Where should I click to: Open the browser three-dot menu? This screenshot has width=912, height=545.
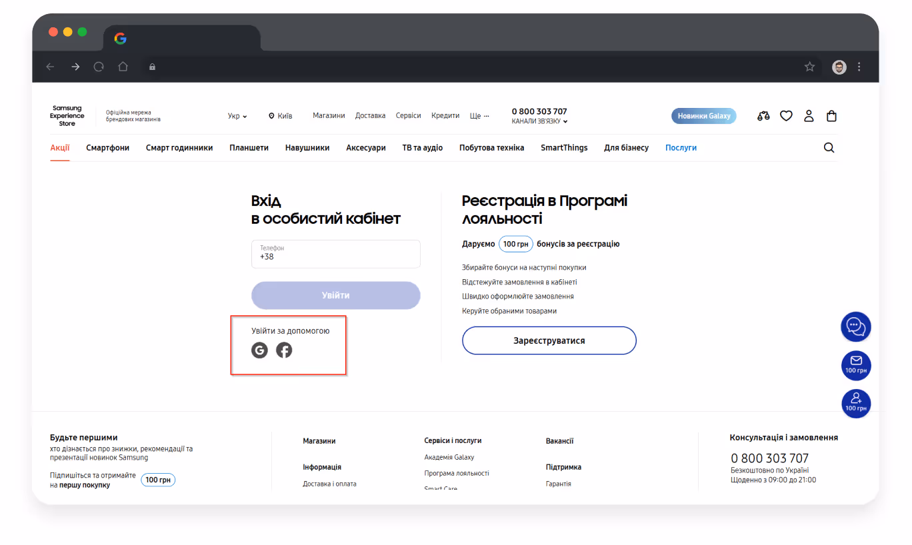tap(859, 67)
